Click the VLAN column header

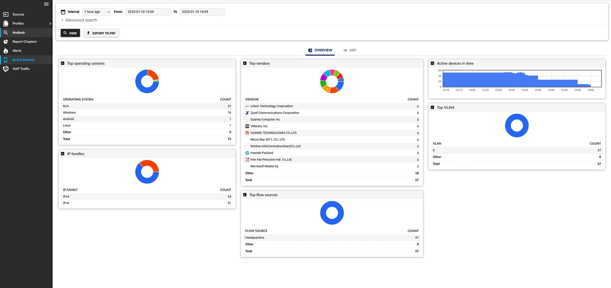point(437,144)
